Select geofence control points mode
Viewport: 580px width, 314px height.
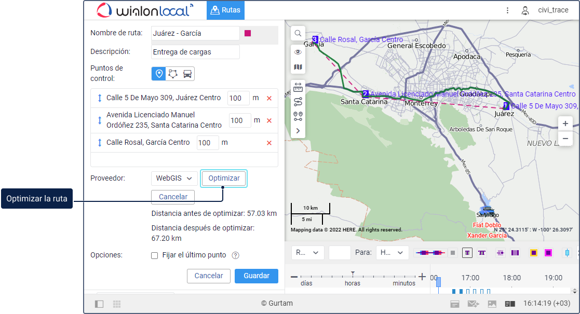173,74
